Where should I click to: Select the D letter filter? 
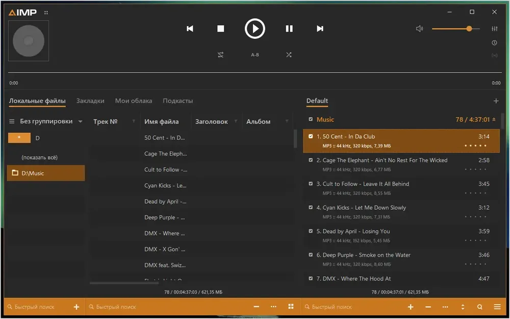pyautogui.click(x=37, y=138)
